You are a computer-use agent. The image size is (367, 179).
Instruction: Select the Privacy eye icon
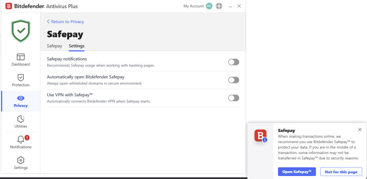[x=21, y=98]
